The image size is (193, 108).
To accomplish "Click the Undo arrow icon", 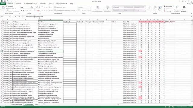I will pos(8,1).
